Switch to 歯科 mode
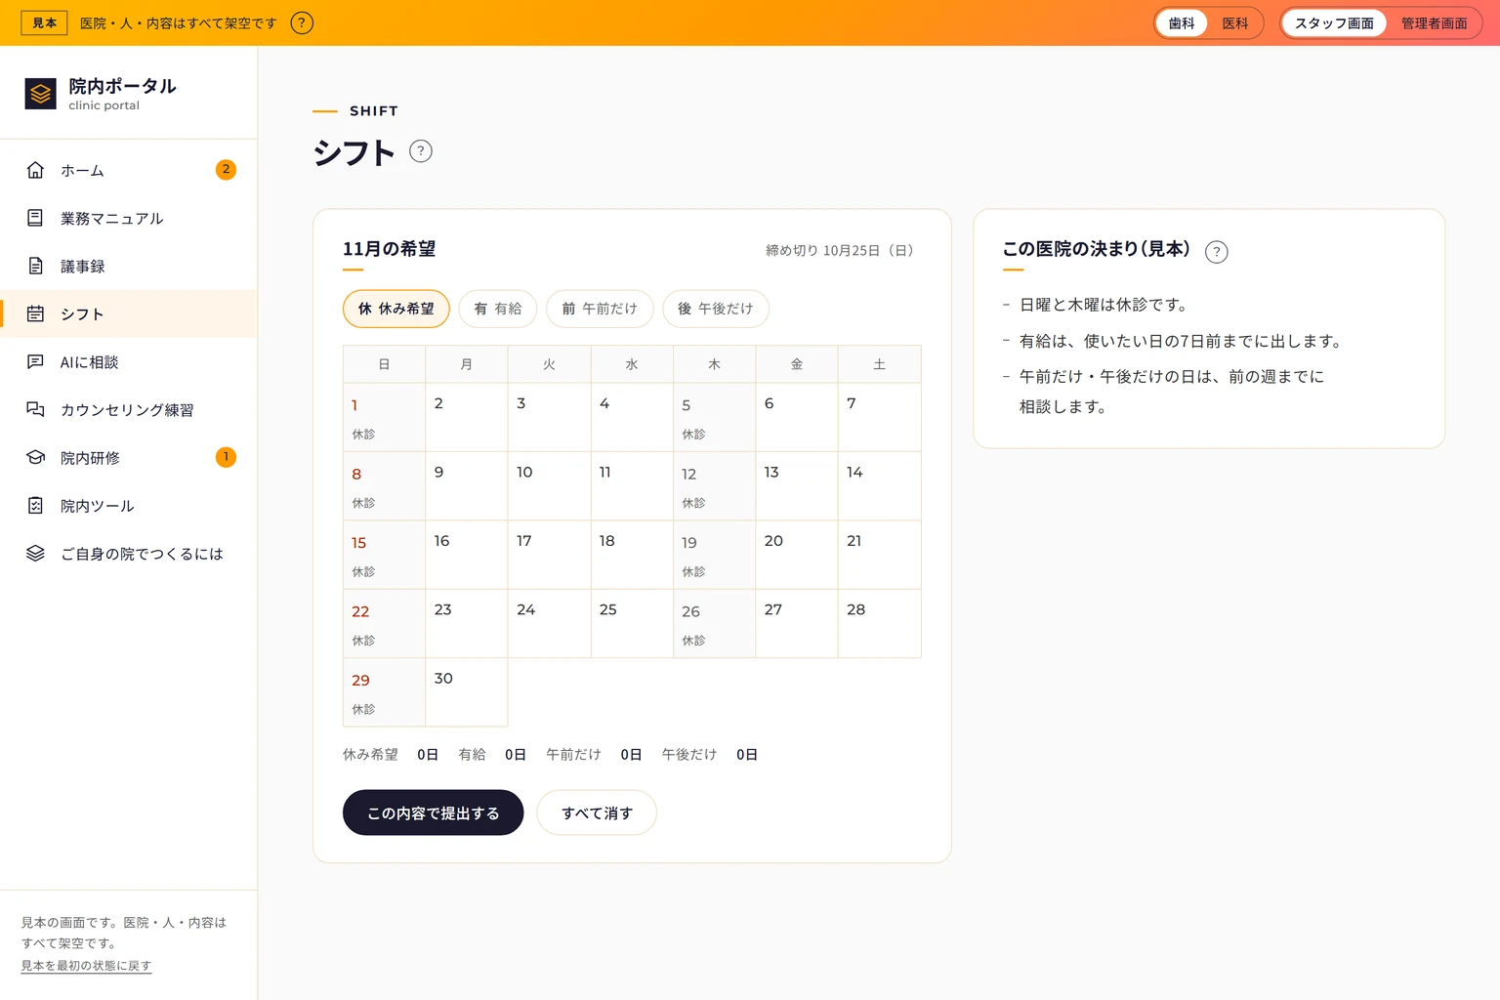 coord(1182,23)
